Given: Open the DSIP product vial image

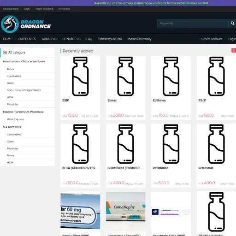Looking at the screenshot, I should pyautogui.click(x=80, y=77).
